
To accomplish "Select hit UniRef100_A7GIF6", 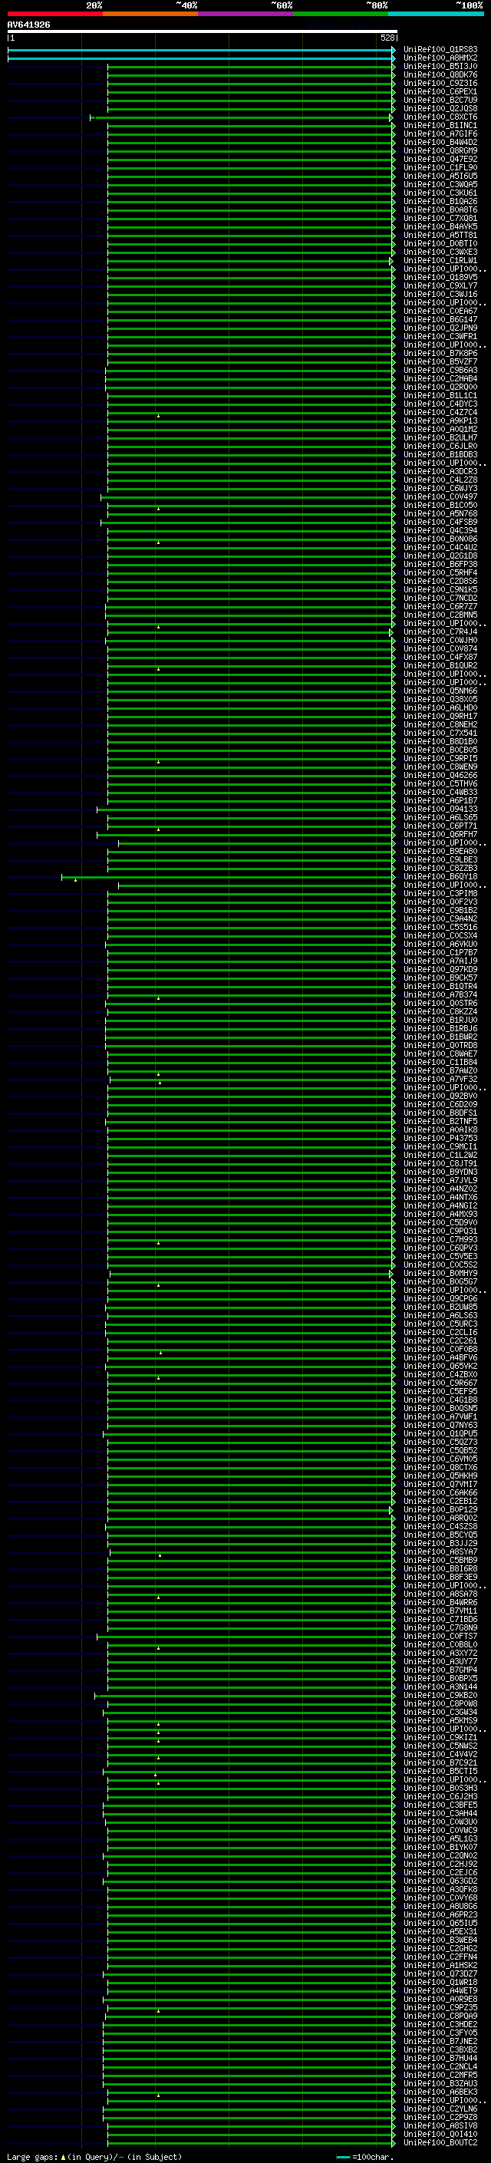I will pos(440,134).
